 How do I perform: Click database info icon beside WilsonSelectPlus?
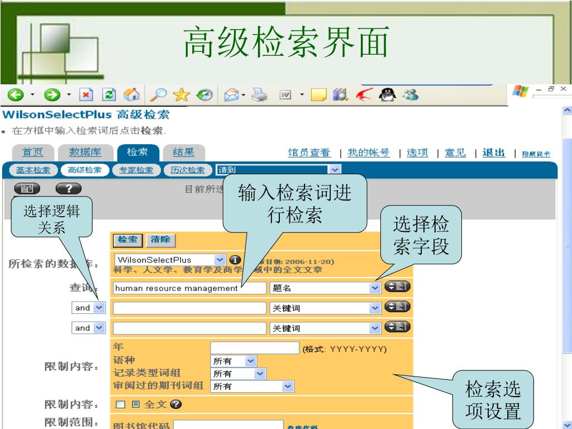click(x=235, y=260)
